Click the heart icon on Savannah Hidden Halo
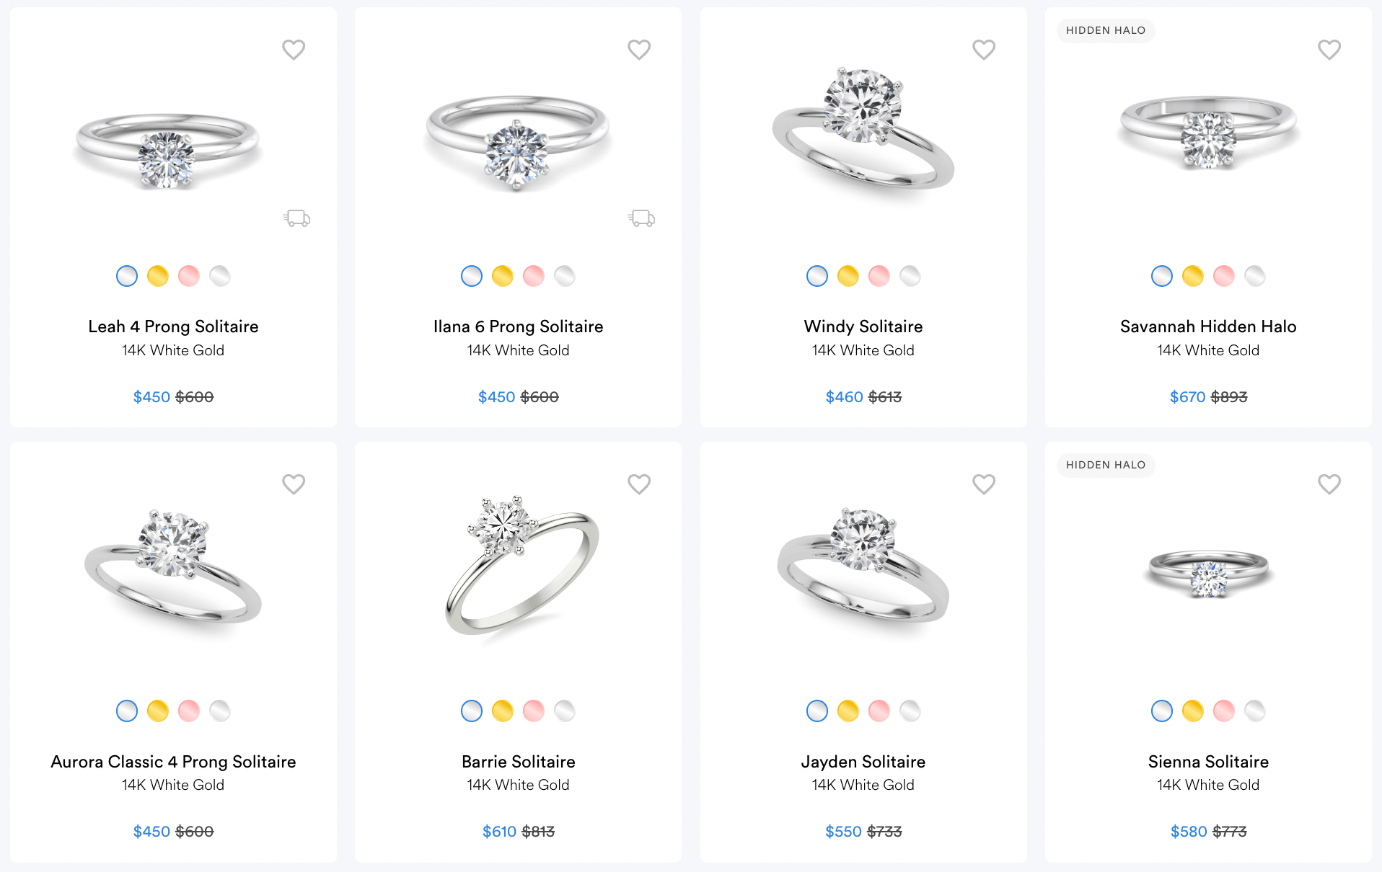The height and width of the screenshot is (872, 1382). pyautogui.click(x=1329, y=49)
